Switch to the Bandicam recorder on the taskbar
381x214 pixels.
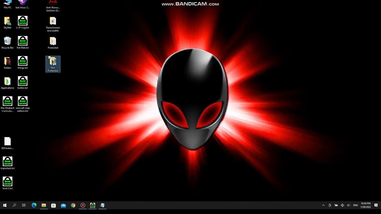point(83,205)
